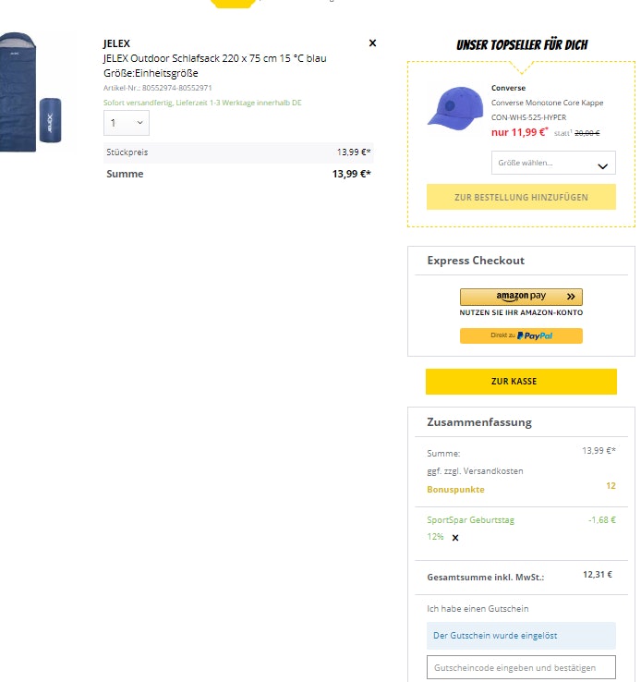Image resolution: width=641 pixels, height=682 pixels.
Task: Click the Sofort versandfertig delivery info
Action: pyautogui.click(x=202, y=103)
